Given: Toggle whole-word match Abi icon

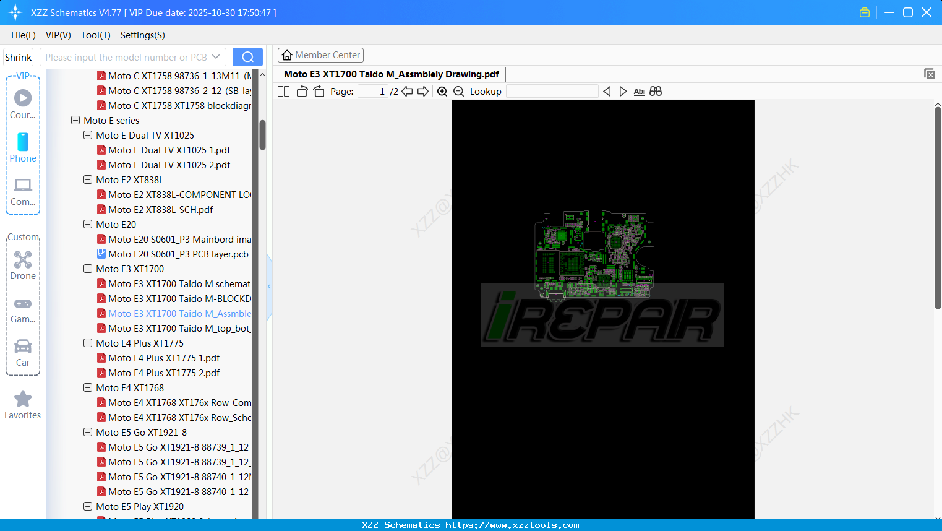Looking at the screenshot, I should point(640,91).
